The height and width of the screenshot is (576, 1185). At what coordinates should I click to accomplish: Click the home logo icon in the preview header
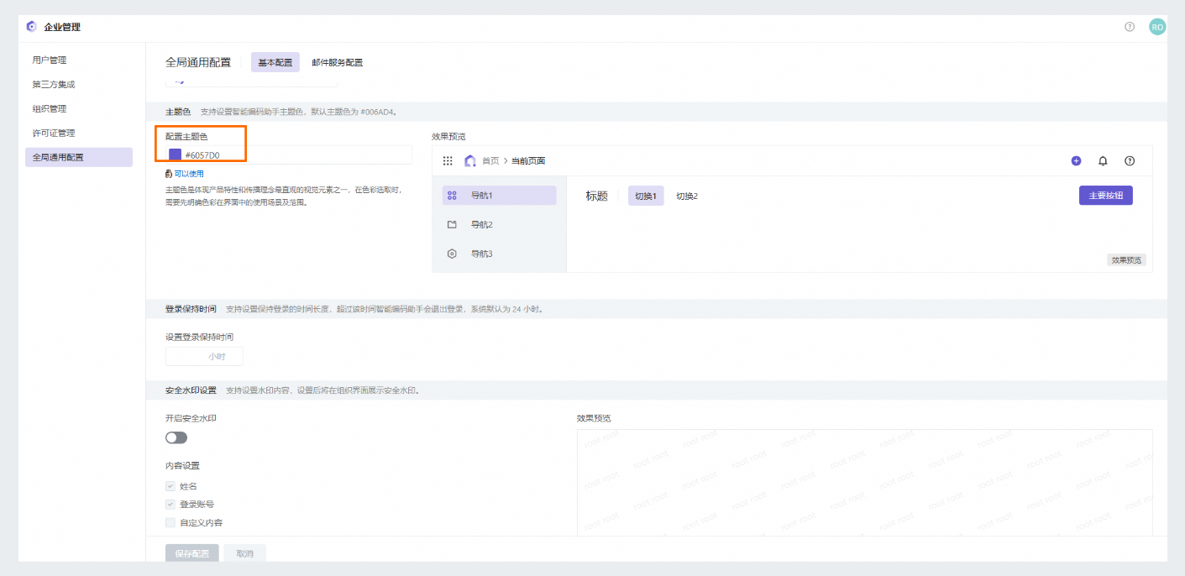coord(470,160)
